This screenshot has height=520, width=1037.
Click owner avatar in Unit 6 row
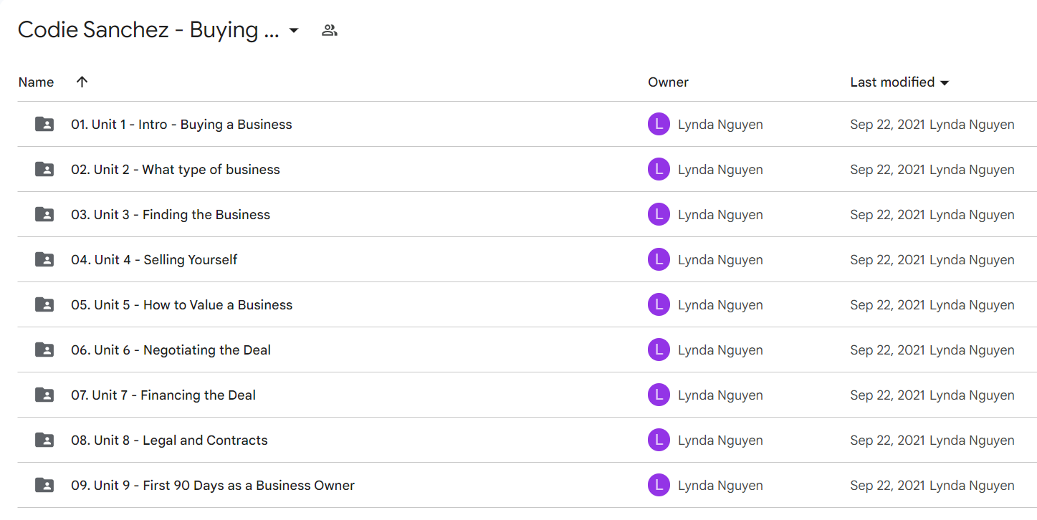(x=659, y=350)
